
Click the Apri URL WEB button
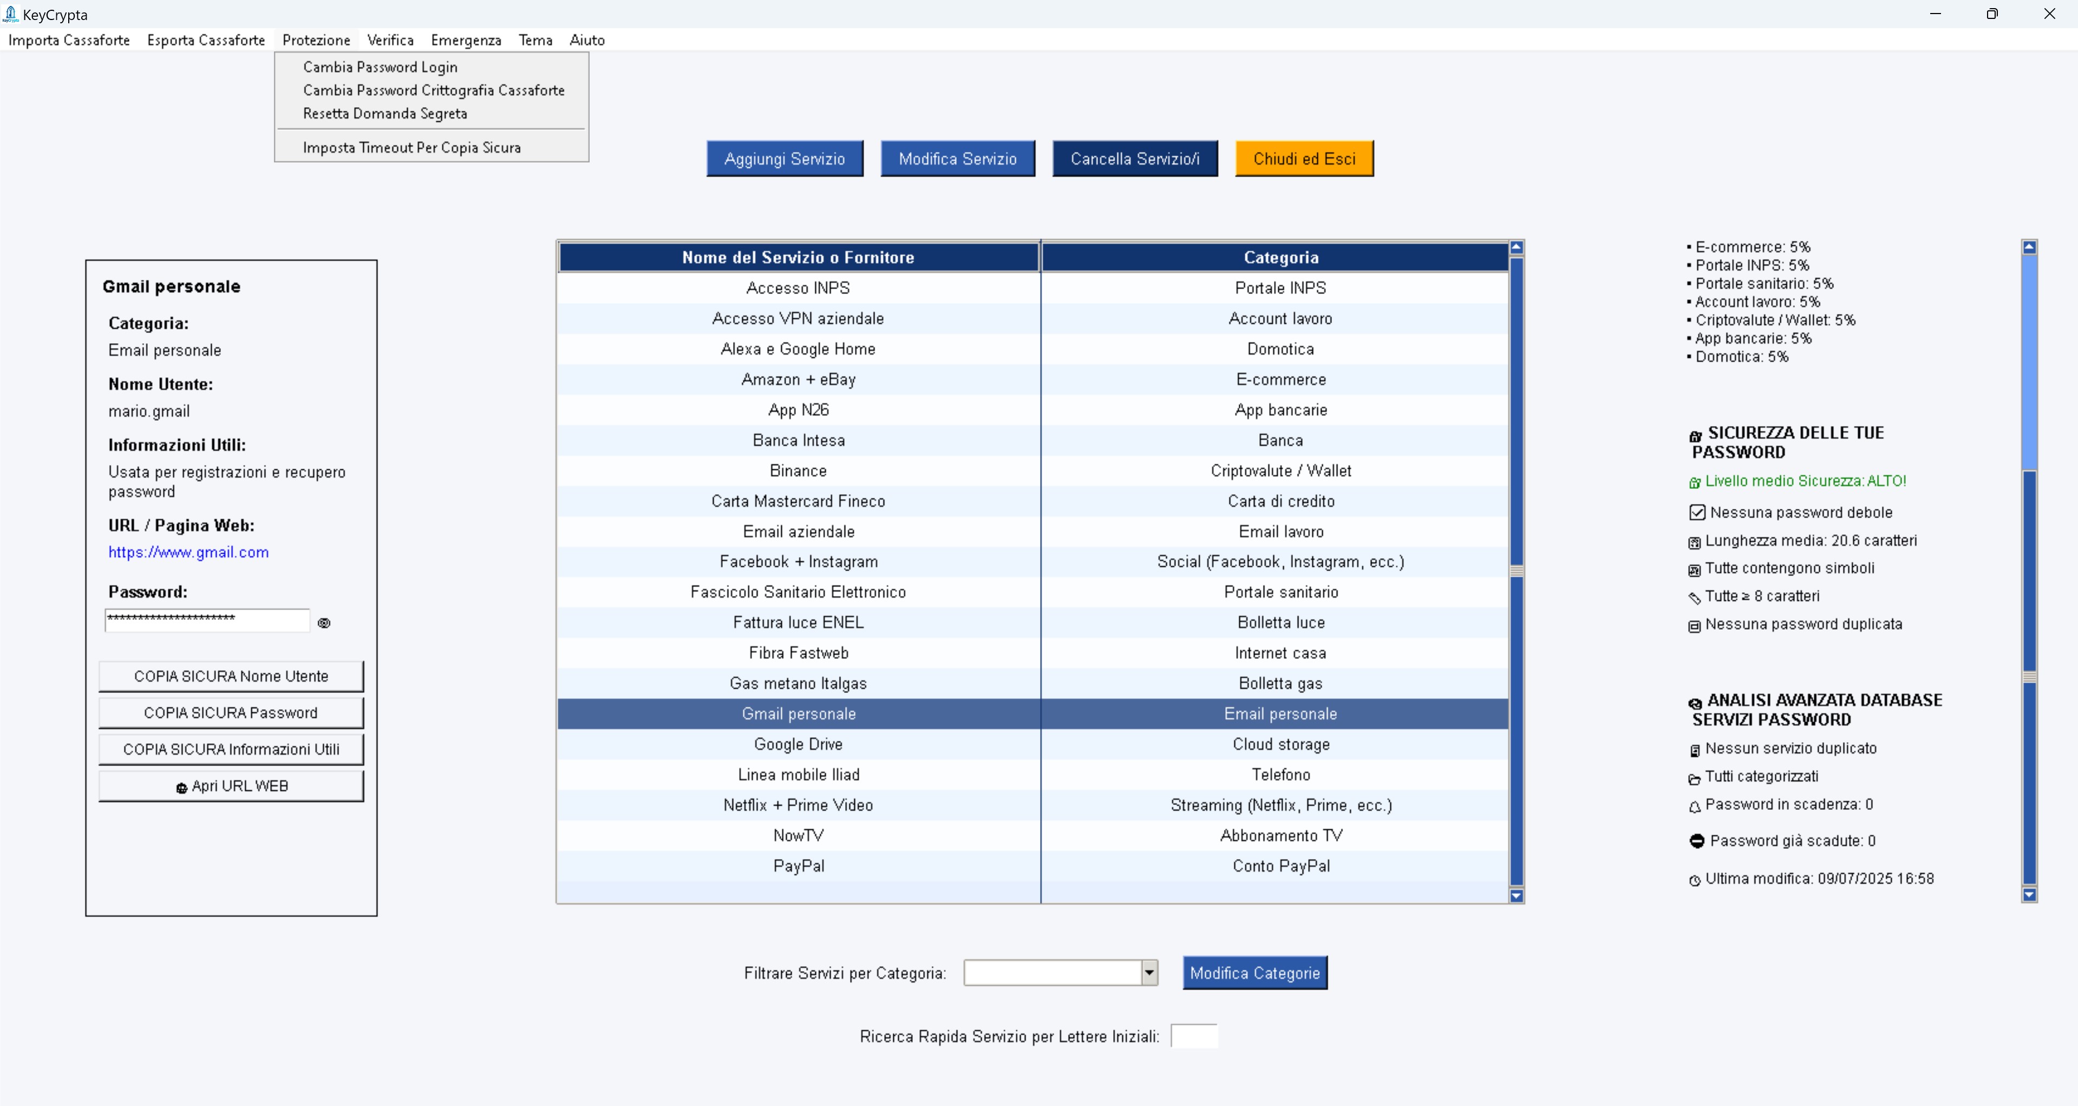coord(232,786)
